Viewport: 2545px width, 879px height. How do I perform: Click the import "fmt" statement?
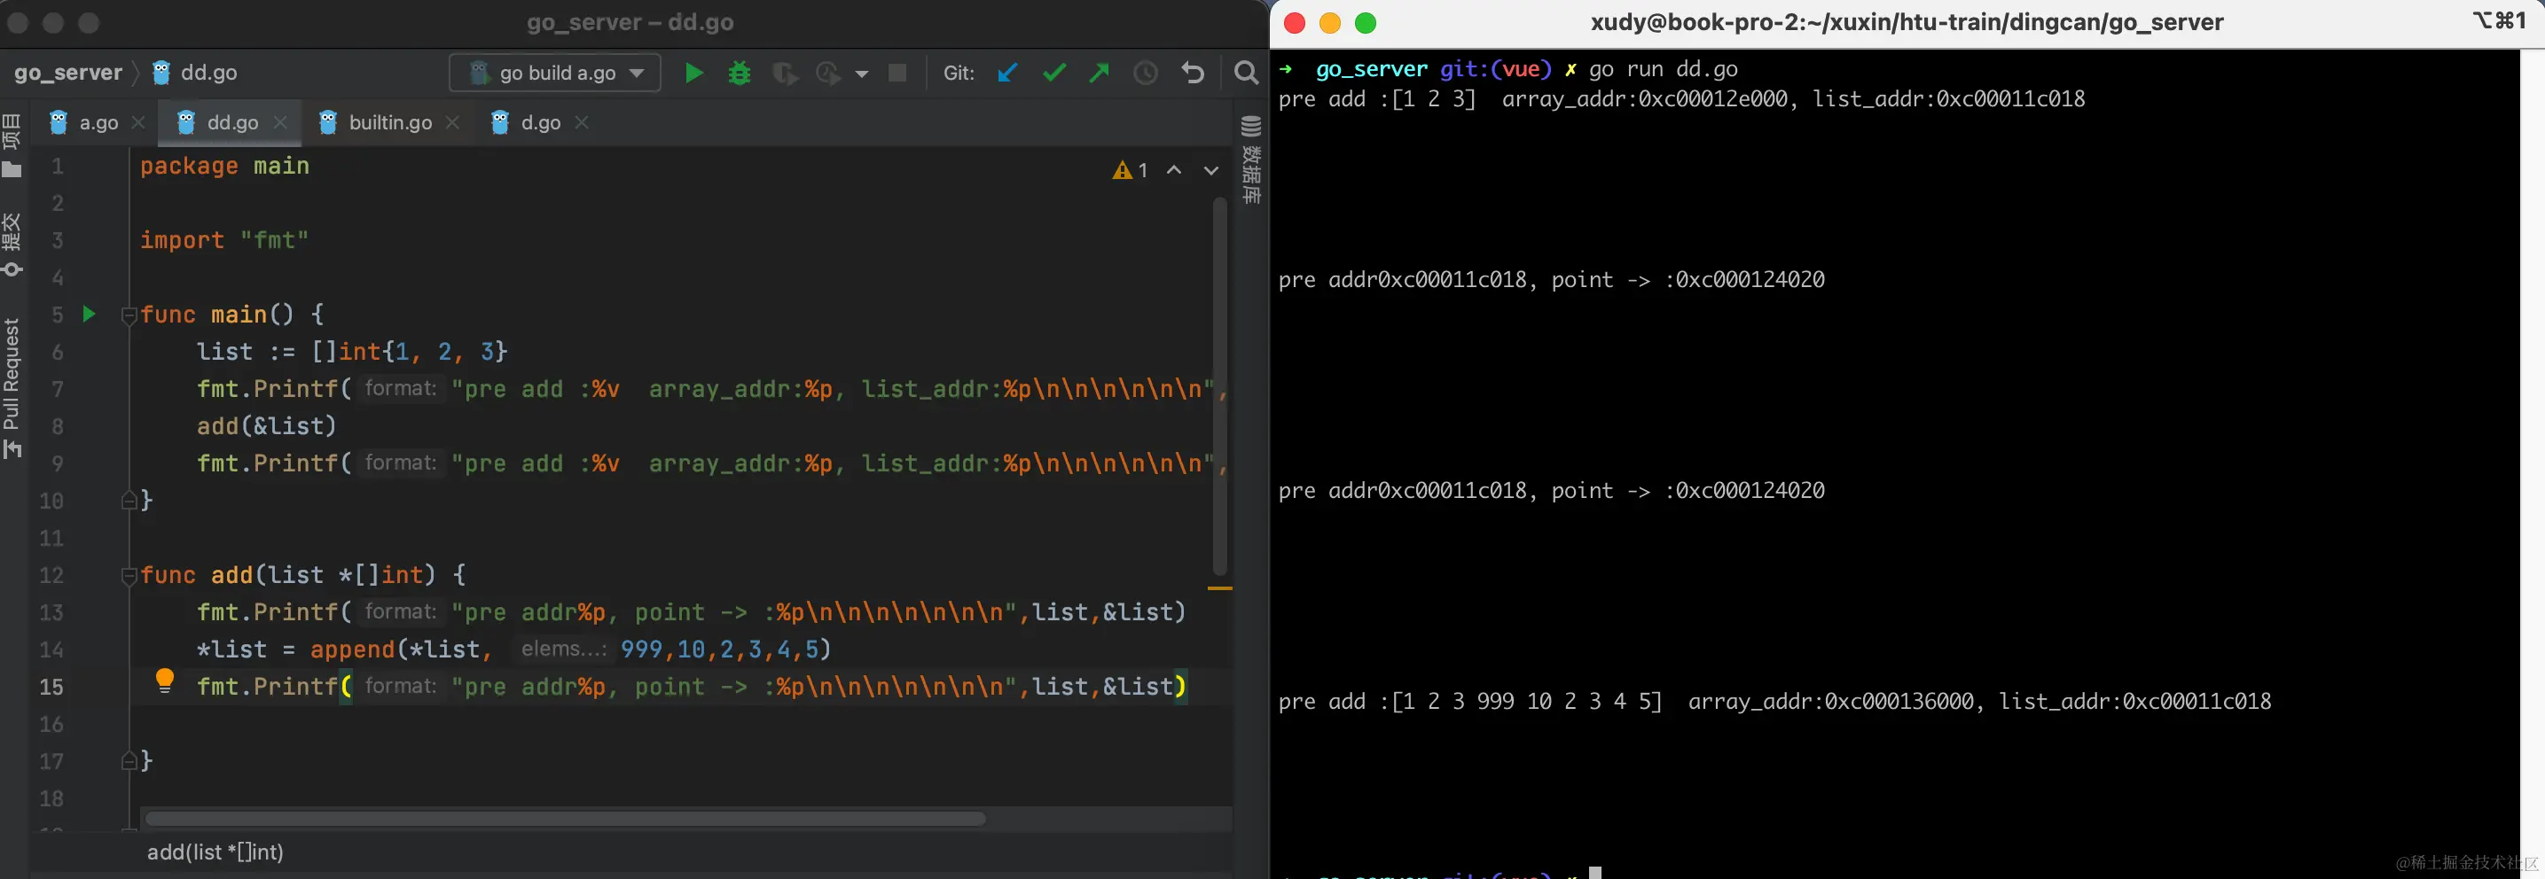(x=224, y=240)
